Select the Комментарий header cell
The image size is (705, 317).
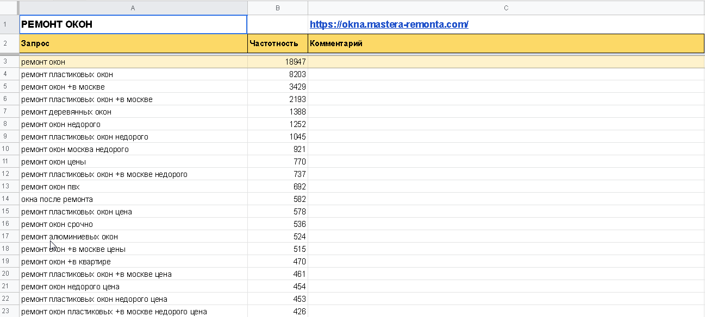pos(506,43)
